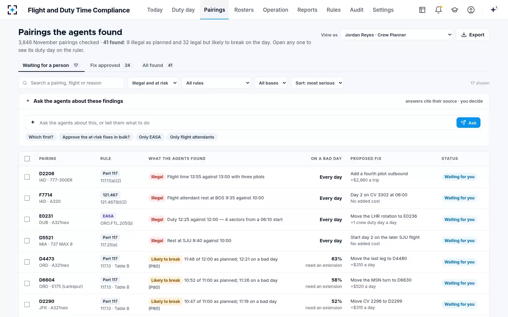The height and width of the screenshot is (317, 508).
Task: Select the All found tab
Action: pos(157,65)
